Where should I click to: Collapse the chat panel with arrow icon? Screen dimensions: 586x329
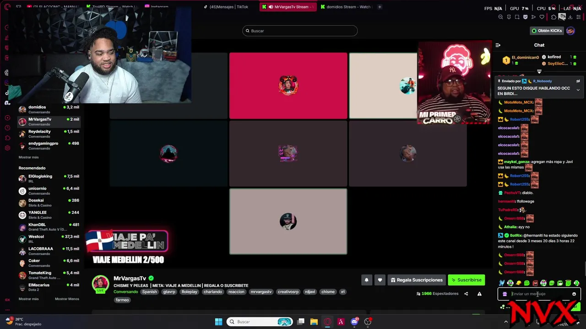[x=498, y=45]
